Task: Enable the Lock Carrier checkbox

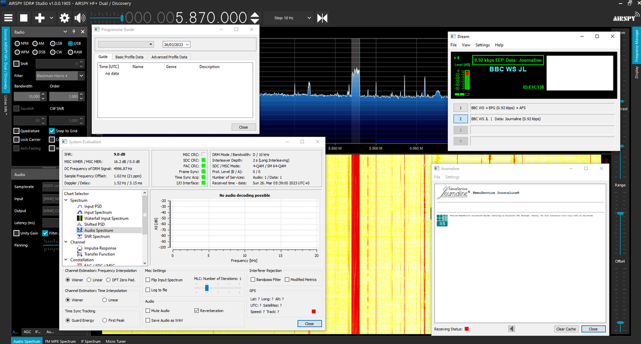Action: pos(17,139)
